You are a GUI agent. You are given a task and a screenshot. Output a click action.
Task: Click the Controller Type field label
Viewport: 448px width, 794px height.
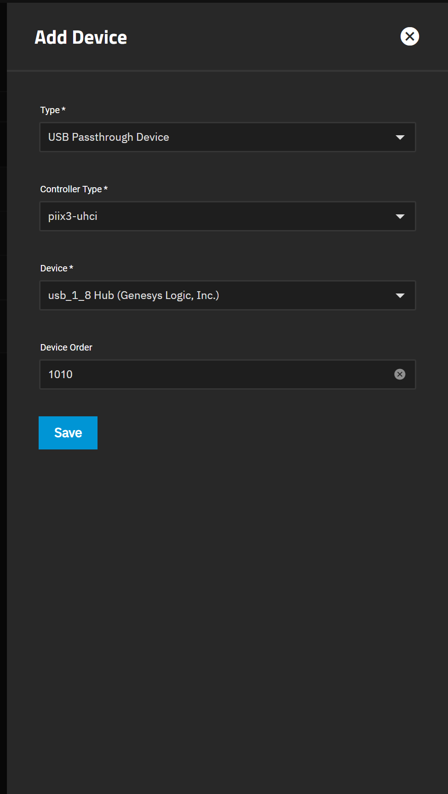point(71,189)
